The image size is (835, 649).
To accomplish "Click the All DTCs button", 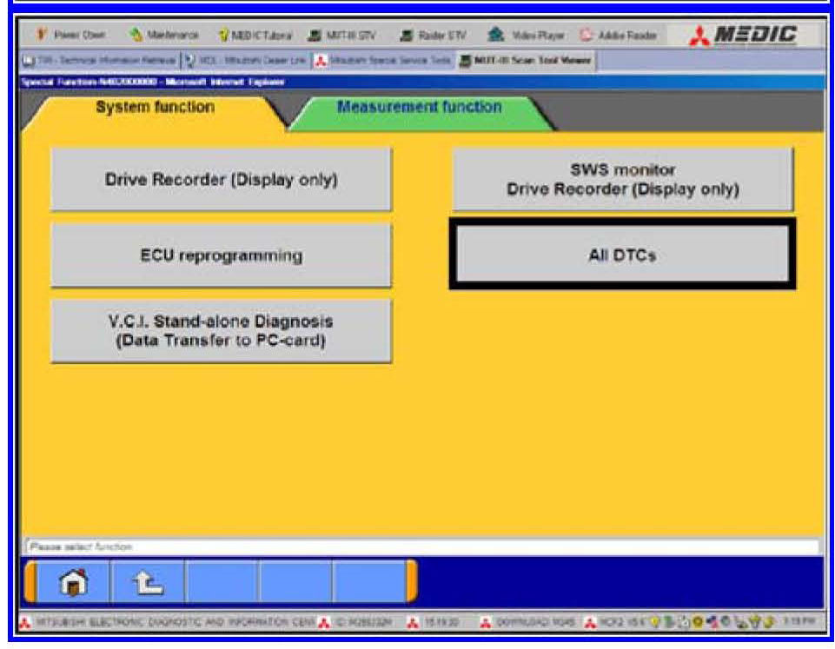I will pos(621,255).
